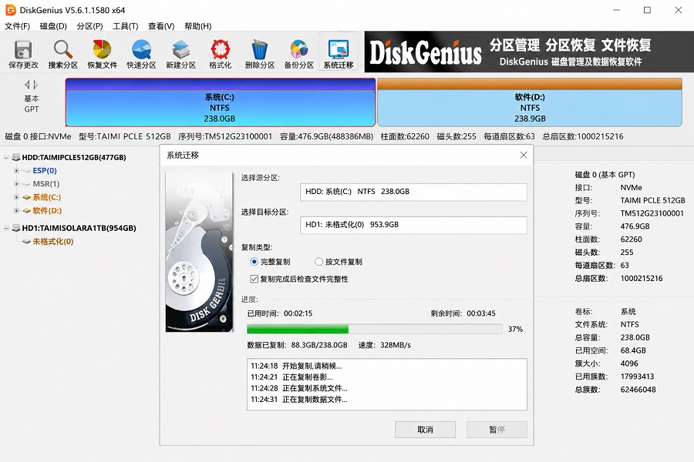
Task: Minimize the DiskGenius window
Action: click(617, 10)
